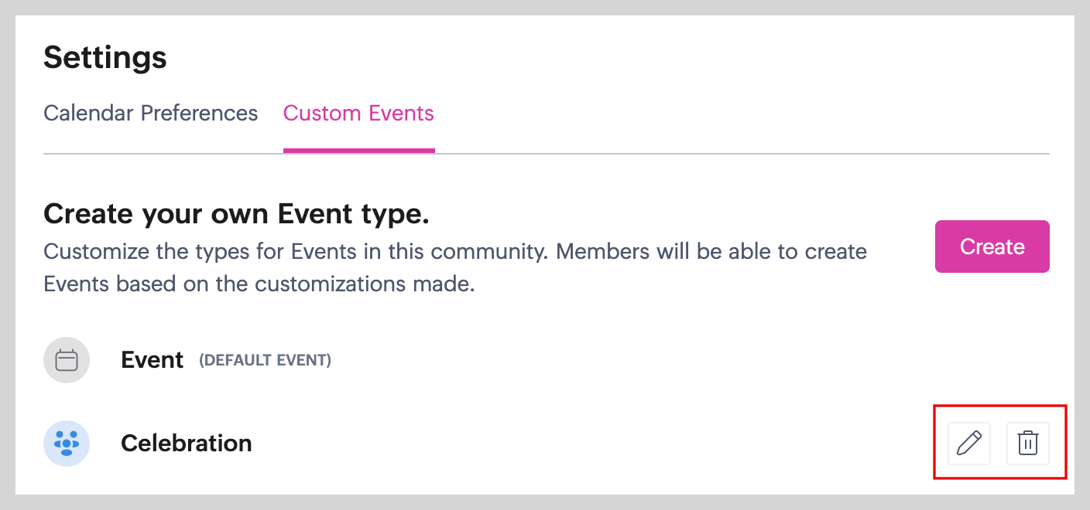This screenshot has width=1090, height=510.
Task: Click the blue people icon beside Celebration
Action: tap(67, 444)
